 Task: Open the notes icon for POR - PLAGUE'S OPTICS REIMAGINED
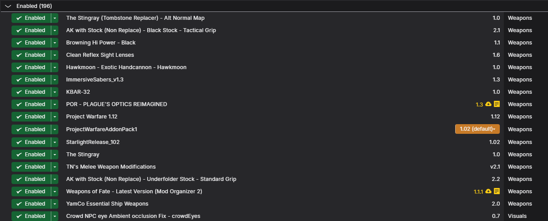(497, 104)
